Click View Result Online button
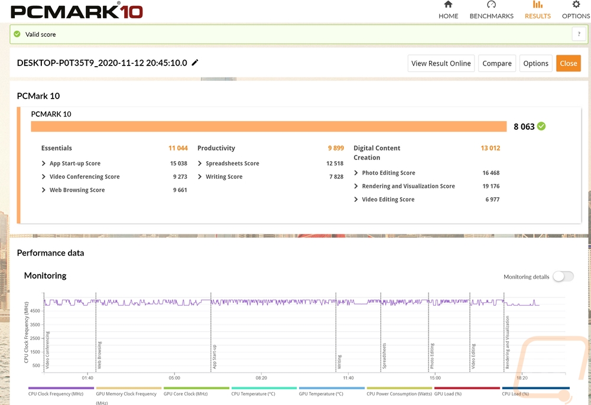 [441, 63]
